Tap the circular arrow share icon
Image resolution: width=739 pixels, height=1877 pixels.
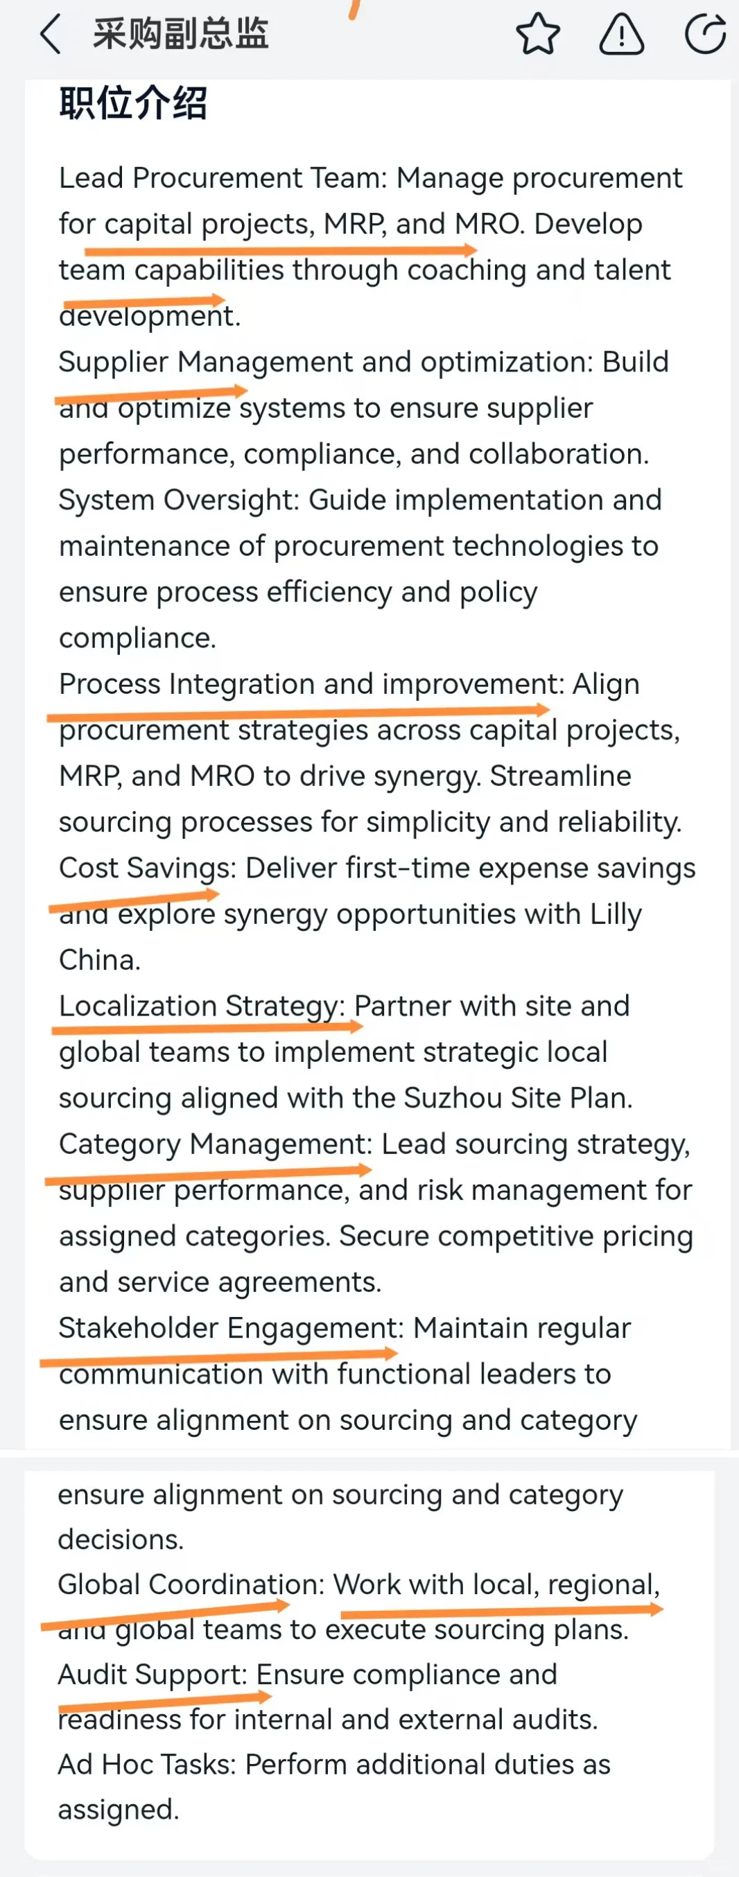706,33
